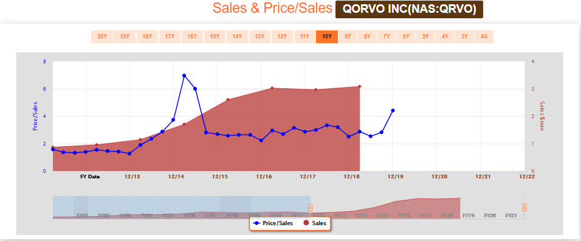
Task: Switch to the 12Y range tab
Action: 282,37
